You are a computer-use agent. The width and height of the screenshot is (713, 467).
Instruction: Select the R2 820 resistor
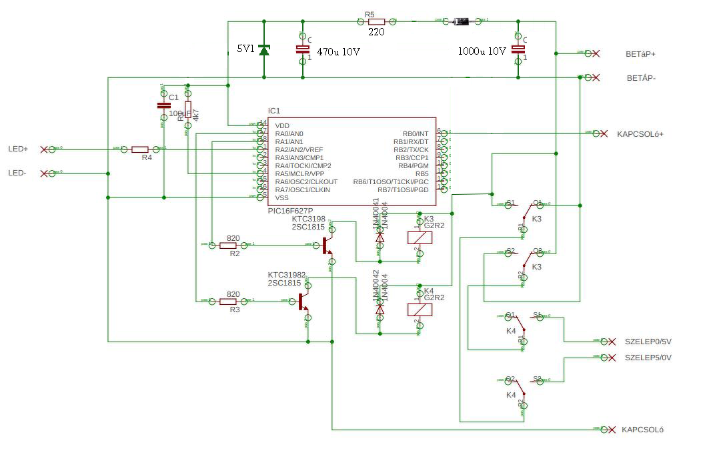click(x=228, y=246)
